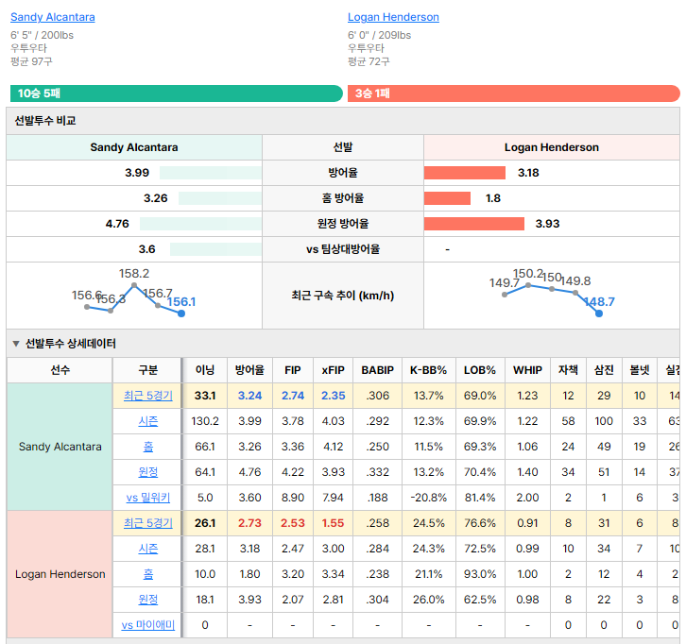Click the red 1.55 xFIP cell

pyautogui.click(x=333, y=523)
